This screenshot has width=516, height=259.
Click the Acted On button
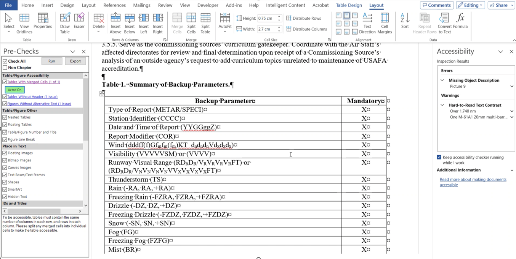(x=15, y=90)
